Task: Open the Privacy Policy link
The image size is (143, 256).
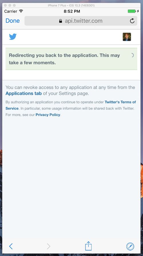Action: [48, 115]
